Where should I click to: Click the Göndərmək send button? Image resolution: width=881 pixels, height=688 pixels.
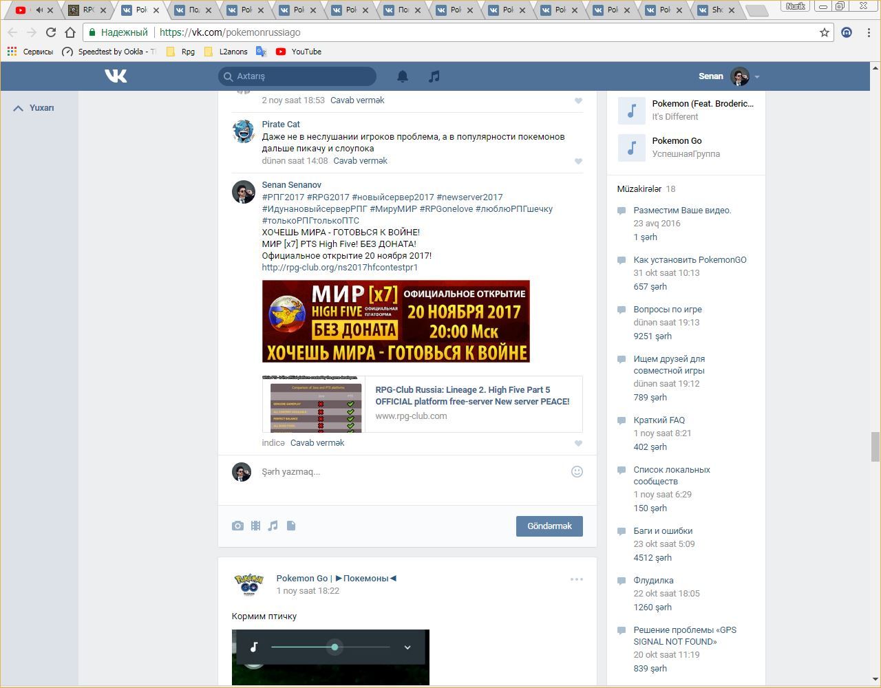point(549,526)
